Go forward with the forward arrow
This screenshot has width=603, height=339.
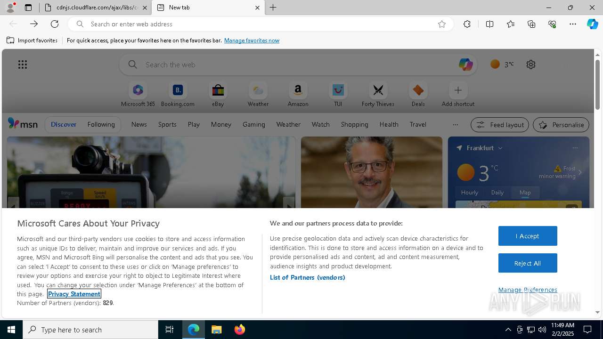pyautogui.click(x=34, y=24)
